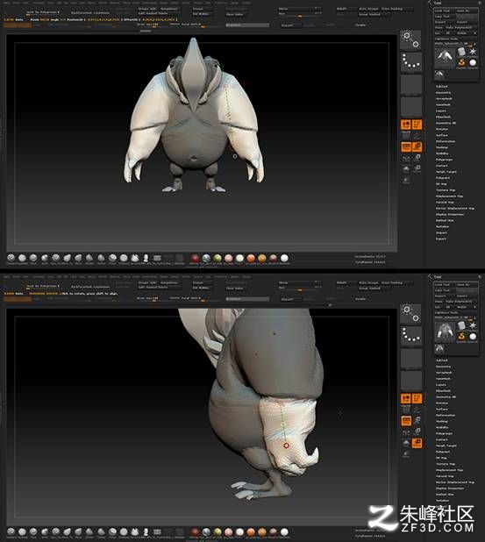This screenshot has height=542, width=485.
Task: Click large current tool thumbnail in upper window
Action: tap(445, 57)
